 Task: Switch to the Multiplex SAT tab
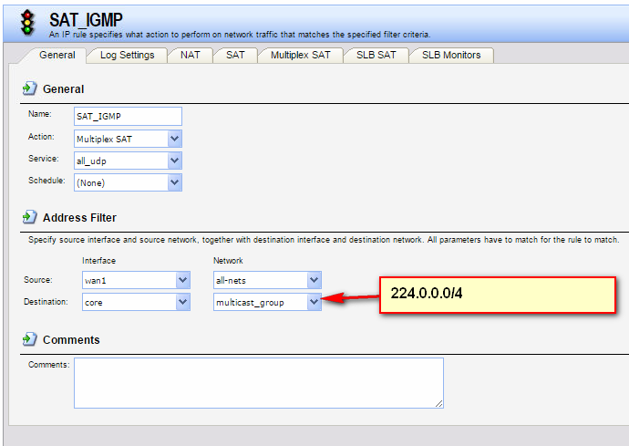(x=301, y=55)
